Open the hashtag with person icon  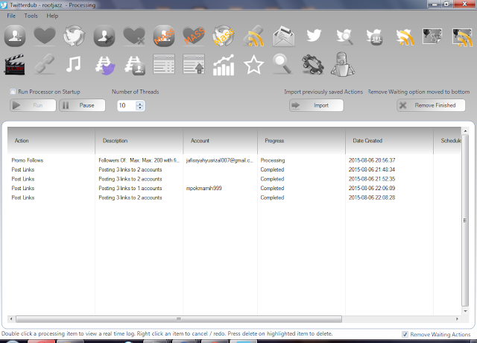coord(135,65)
